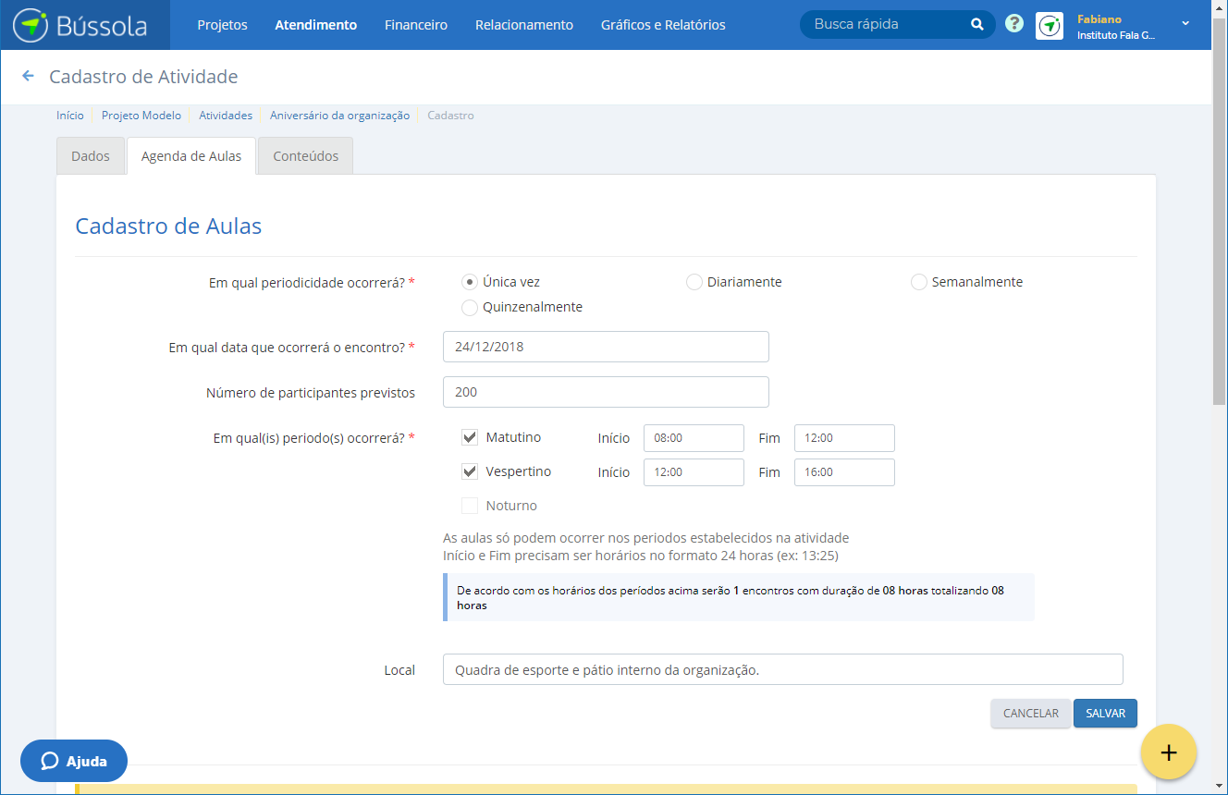1228x795 pixels.
Task: Click the SALVAR button
Action: point(1105,714)
